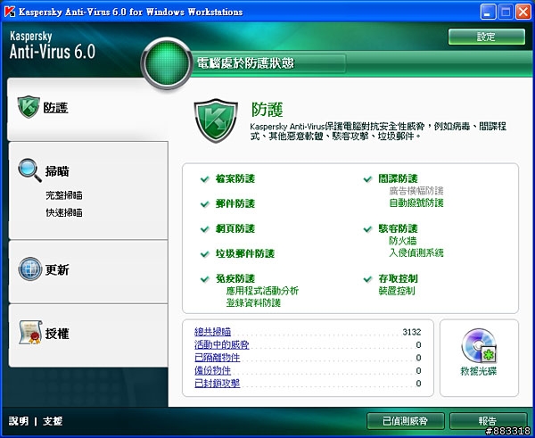Image resolution: width=535 pixels, height=438 pixels.
Task: Click the globe 更新 icon
Action: tap(30, 269)
